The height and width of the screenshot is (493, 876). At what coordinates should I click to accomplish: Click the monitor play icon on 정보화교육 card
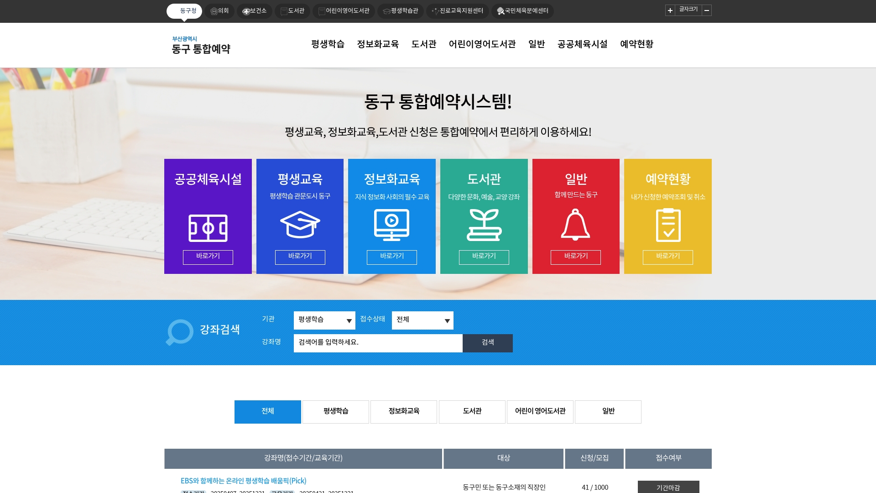click(x=391, y=225)
